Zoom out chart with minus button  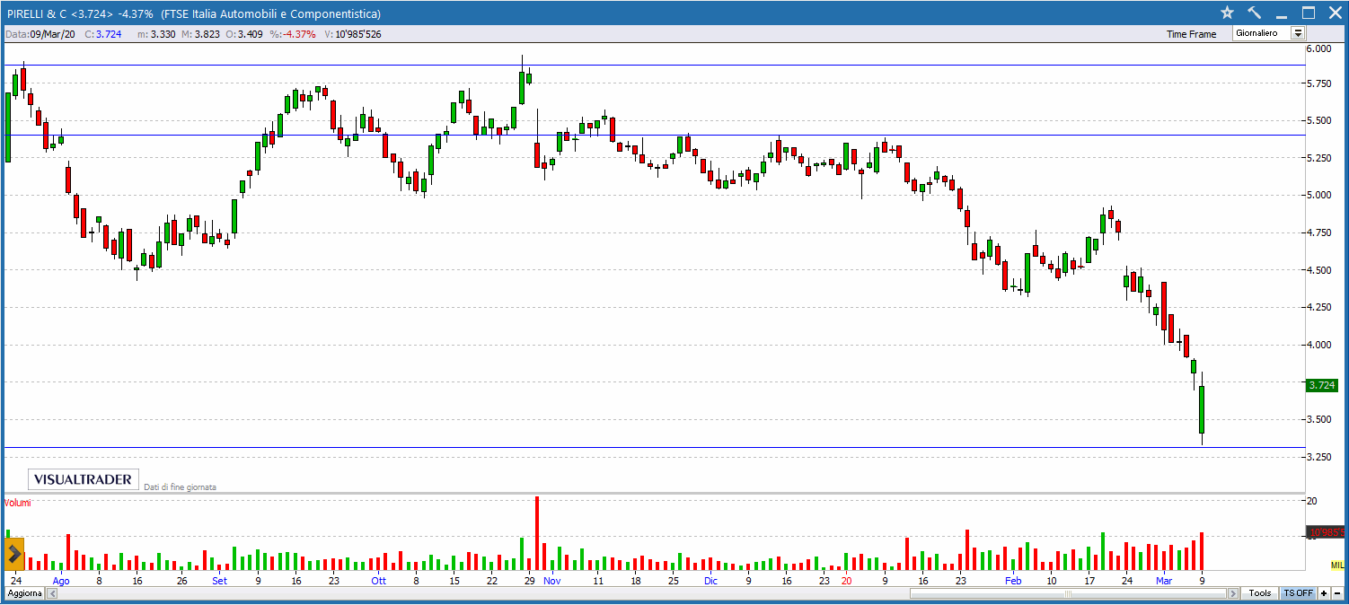click(1337, 593)
